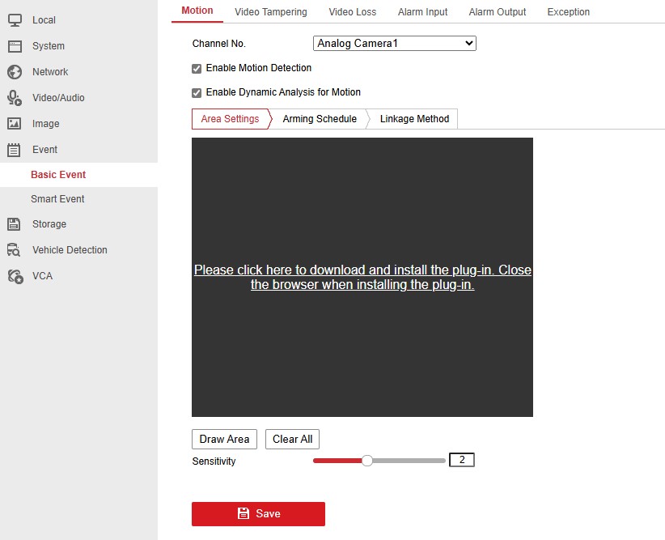
Task: Click the Sensitivity slider handle
Action: [367, 461]
